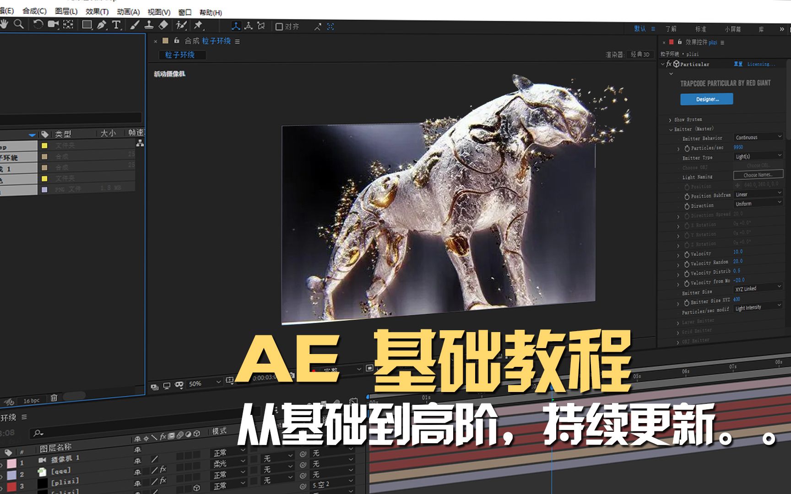
Task: Toggle the Particular fx effect switch
Action: (669, 64)
